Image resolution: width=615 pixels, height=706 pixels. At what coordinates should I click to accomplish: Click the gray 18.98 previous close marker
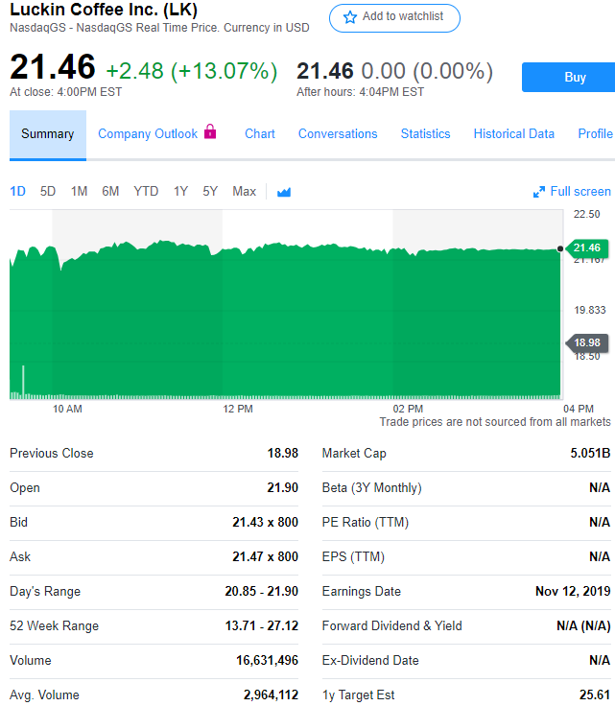(586, 342)
